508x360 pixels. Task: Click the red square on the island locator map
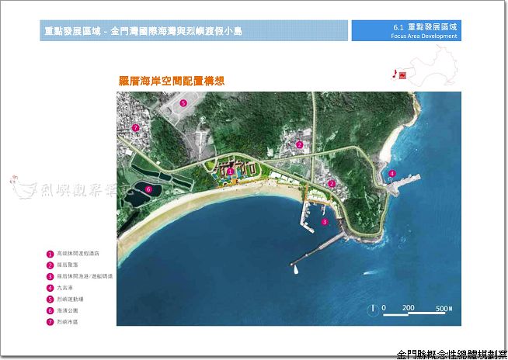pyautogui.click(x=402, y=75)
